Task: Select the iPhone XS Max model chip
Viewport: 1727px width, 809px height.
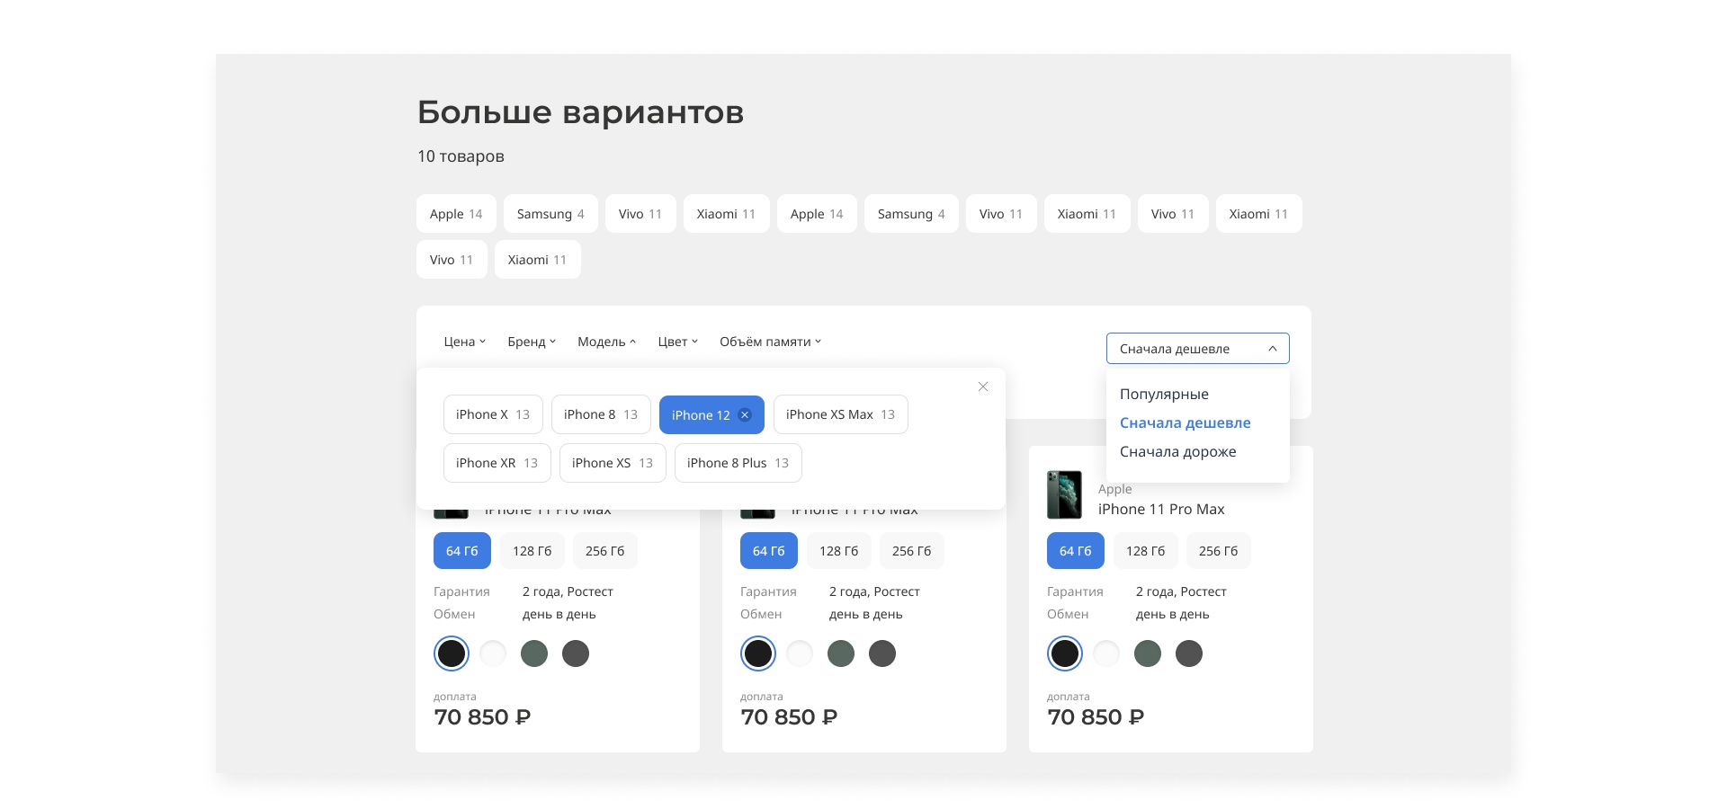Action: coord(841,414)
